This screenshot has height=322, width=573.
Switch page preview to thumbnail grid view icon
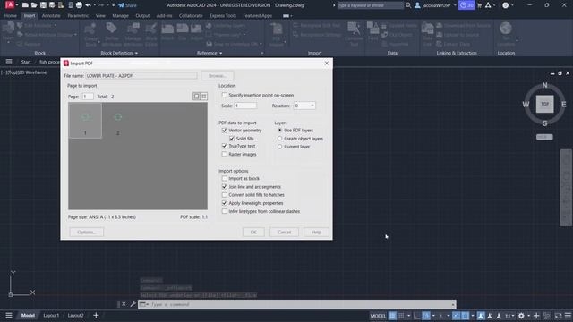tap(204, 97)
